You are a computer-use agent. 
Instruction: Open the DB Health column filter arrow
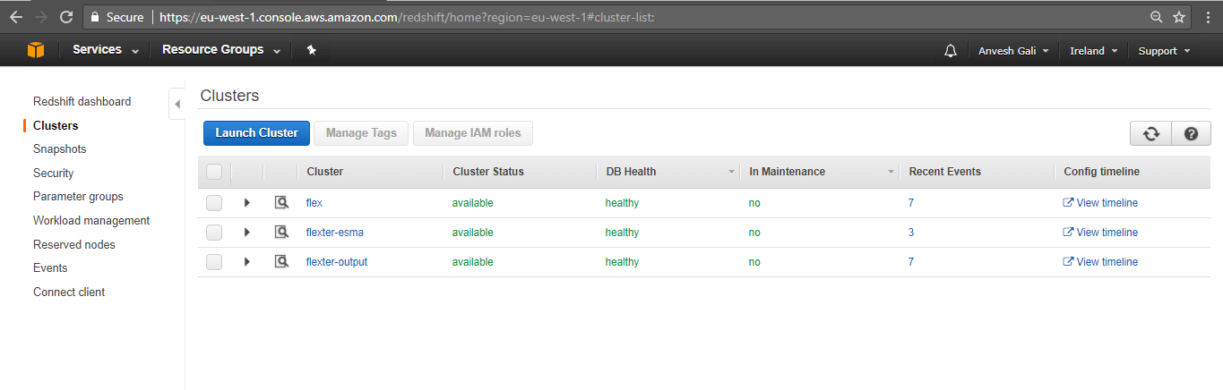tap(732, 172)
